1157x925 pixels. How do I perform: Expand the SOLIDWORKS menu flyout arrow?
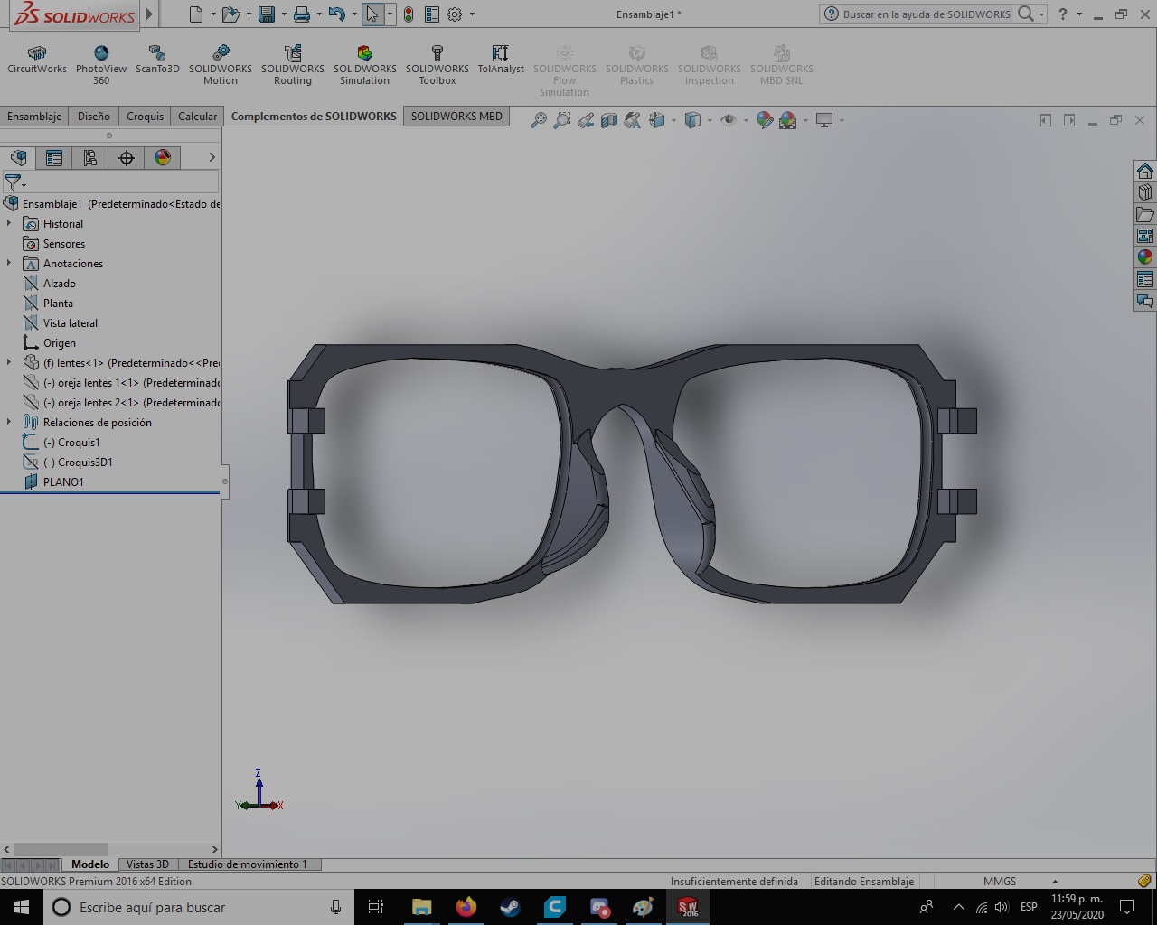click(x=149, y=14)
